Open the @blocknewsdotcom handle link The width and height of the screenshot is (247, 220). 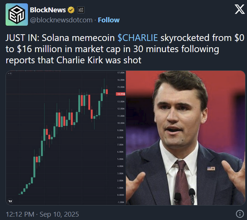click(61, 20)
